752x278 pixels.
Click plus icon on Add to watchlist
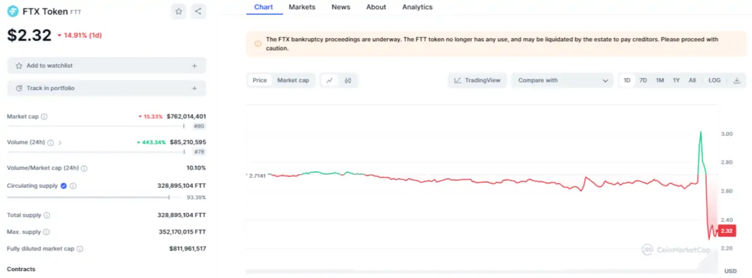point(194,66)
